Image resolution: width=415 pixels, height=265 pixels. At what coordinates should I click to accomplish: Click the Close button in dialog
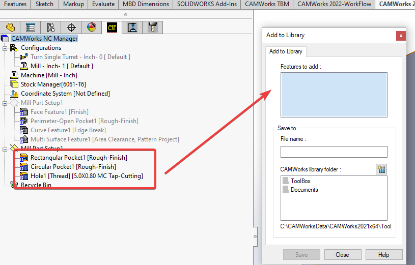(343, 255)
